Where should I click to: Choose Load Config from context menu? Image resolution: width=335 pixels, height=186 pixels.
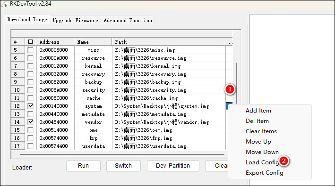pos(262,162)
